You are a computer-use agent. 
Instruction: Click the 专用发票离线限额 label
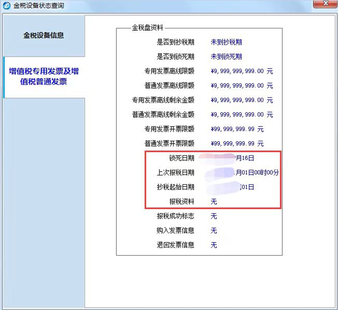pos(169,71)
